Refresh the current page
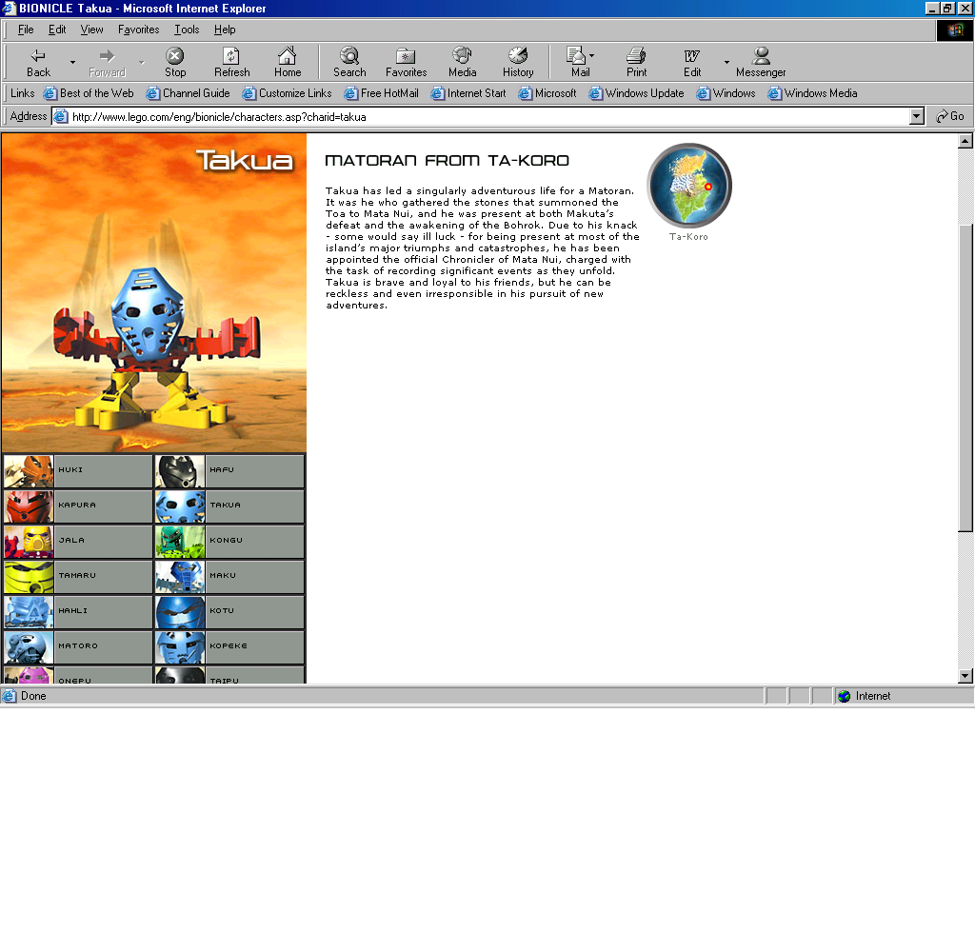The height and width of the screenshot is (952, 975). [x=232, y=62]
